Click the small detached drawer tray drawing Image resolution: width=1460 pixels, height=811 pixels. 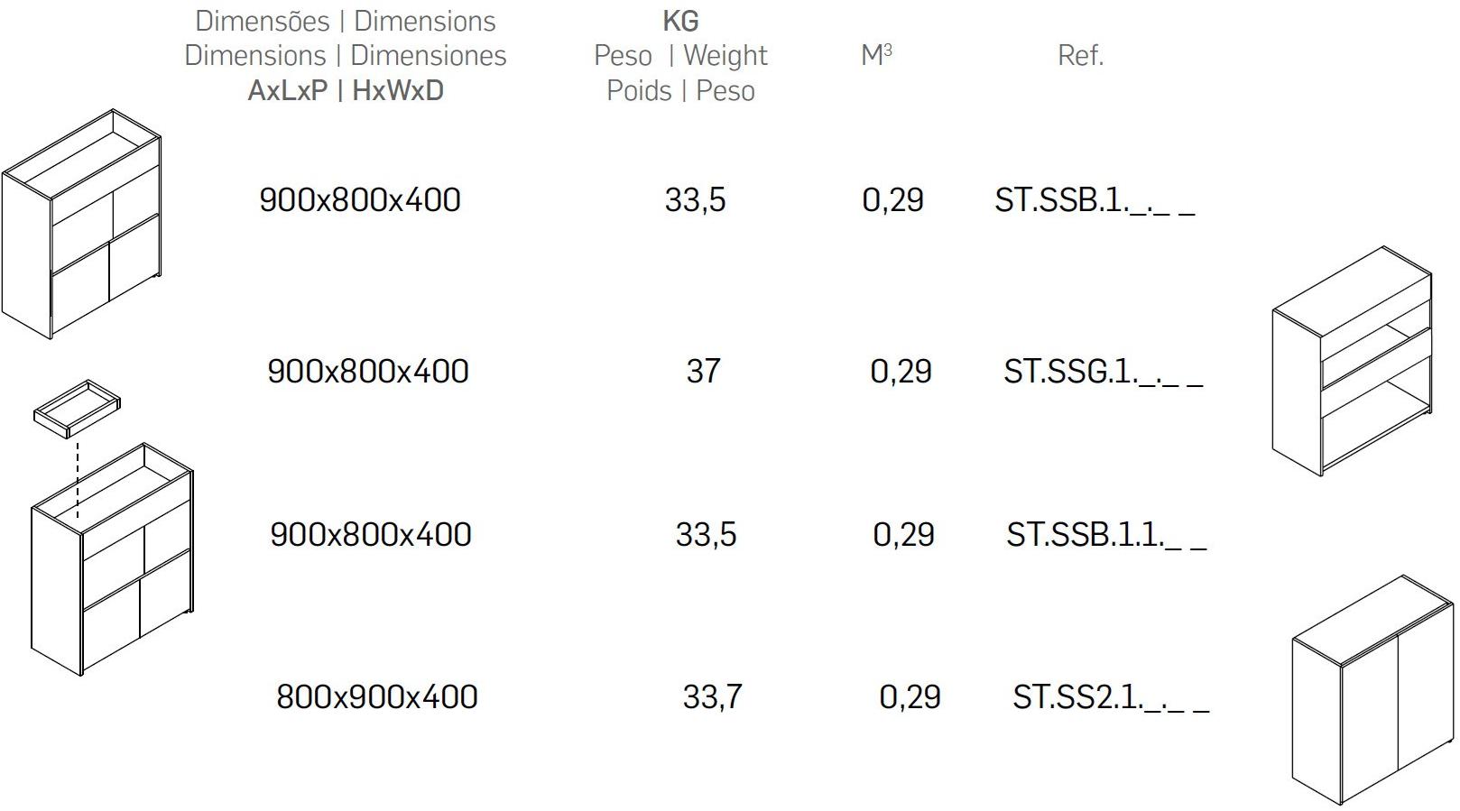point(77,409)
